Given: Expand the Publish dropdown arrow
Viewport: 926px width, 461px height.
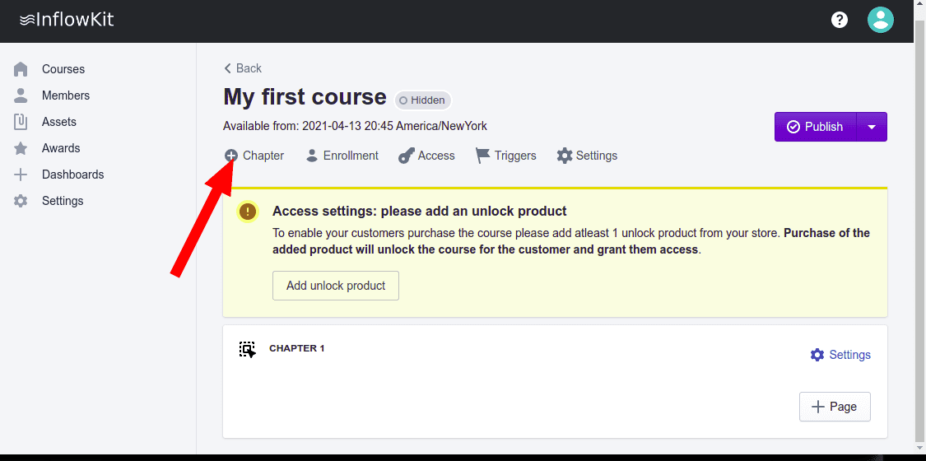Looking at the screenshot, I should (872, 127).
